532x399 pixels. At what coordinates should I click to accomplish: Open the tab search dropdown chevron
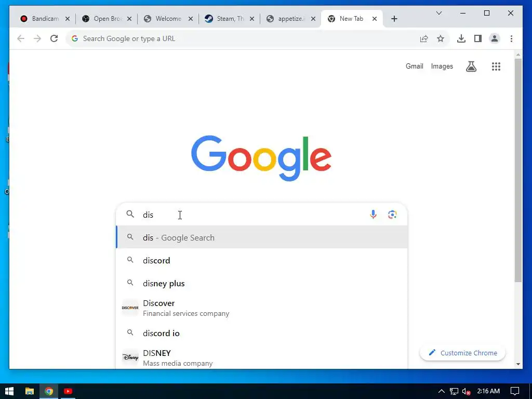[x=438, y=13]
